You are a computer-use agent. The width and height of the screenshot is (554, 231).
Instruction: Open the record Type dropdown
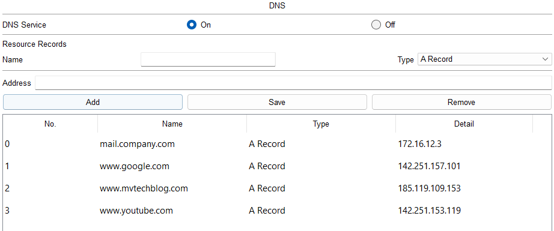[484, 59]
